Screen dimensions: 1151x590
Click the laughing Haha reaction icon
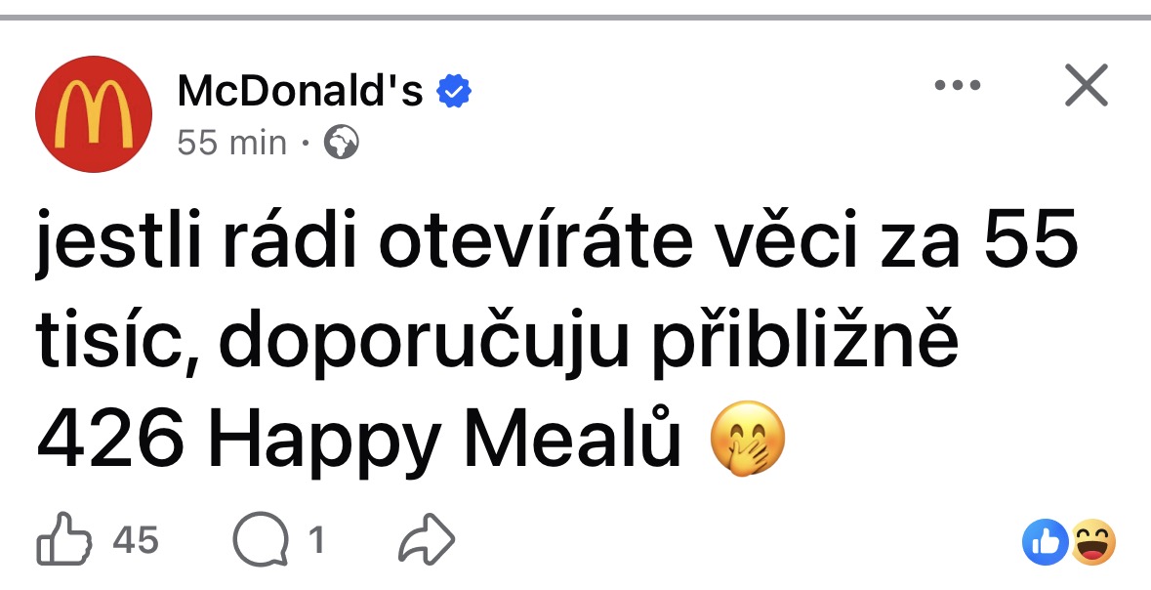click(x=1093, y=542)
